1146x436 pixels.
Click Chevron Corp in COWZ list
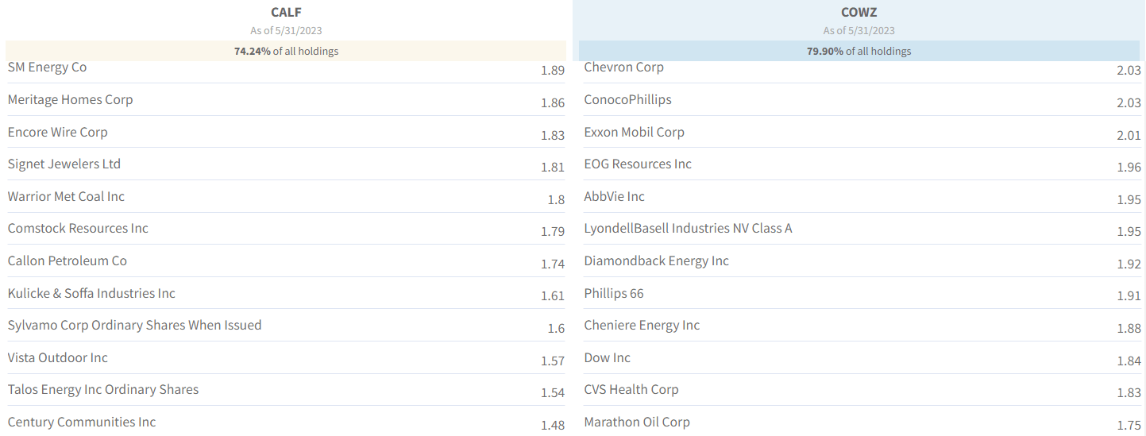coord(623,68)
